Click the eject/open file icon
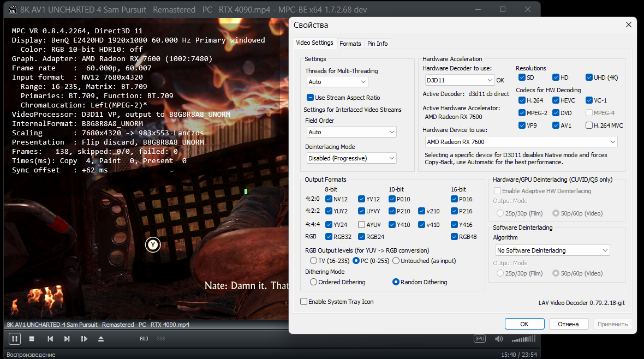Image resolution: width=644 pixels, height=359 pixels. [101, 339]
